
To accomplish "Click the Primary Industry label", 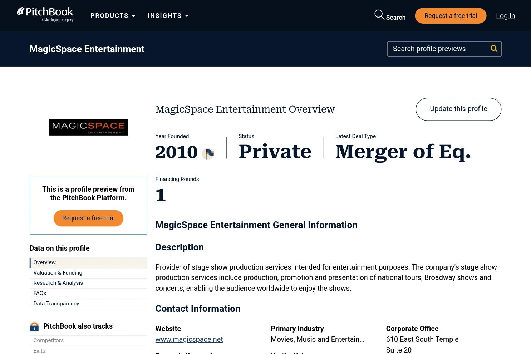I will tap(297, 329).
